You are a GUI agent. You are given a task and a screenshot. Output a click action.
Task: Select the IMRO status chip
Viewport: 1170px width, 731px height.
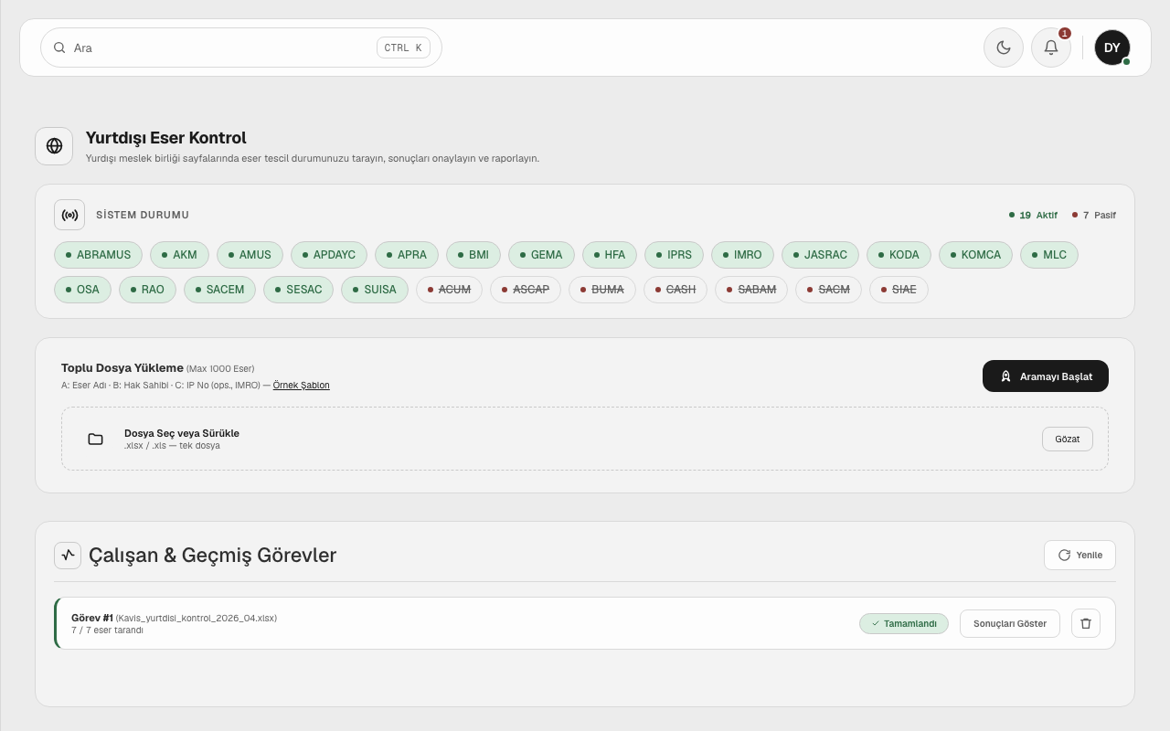(742, 255)
